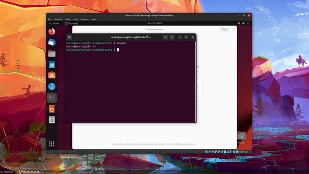The height and width of the screenshot is (174, 309).
Task: Open the VirtualBox Machine menu
Action: [x=58, y=19]
